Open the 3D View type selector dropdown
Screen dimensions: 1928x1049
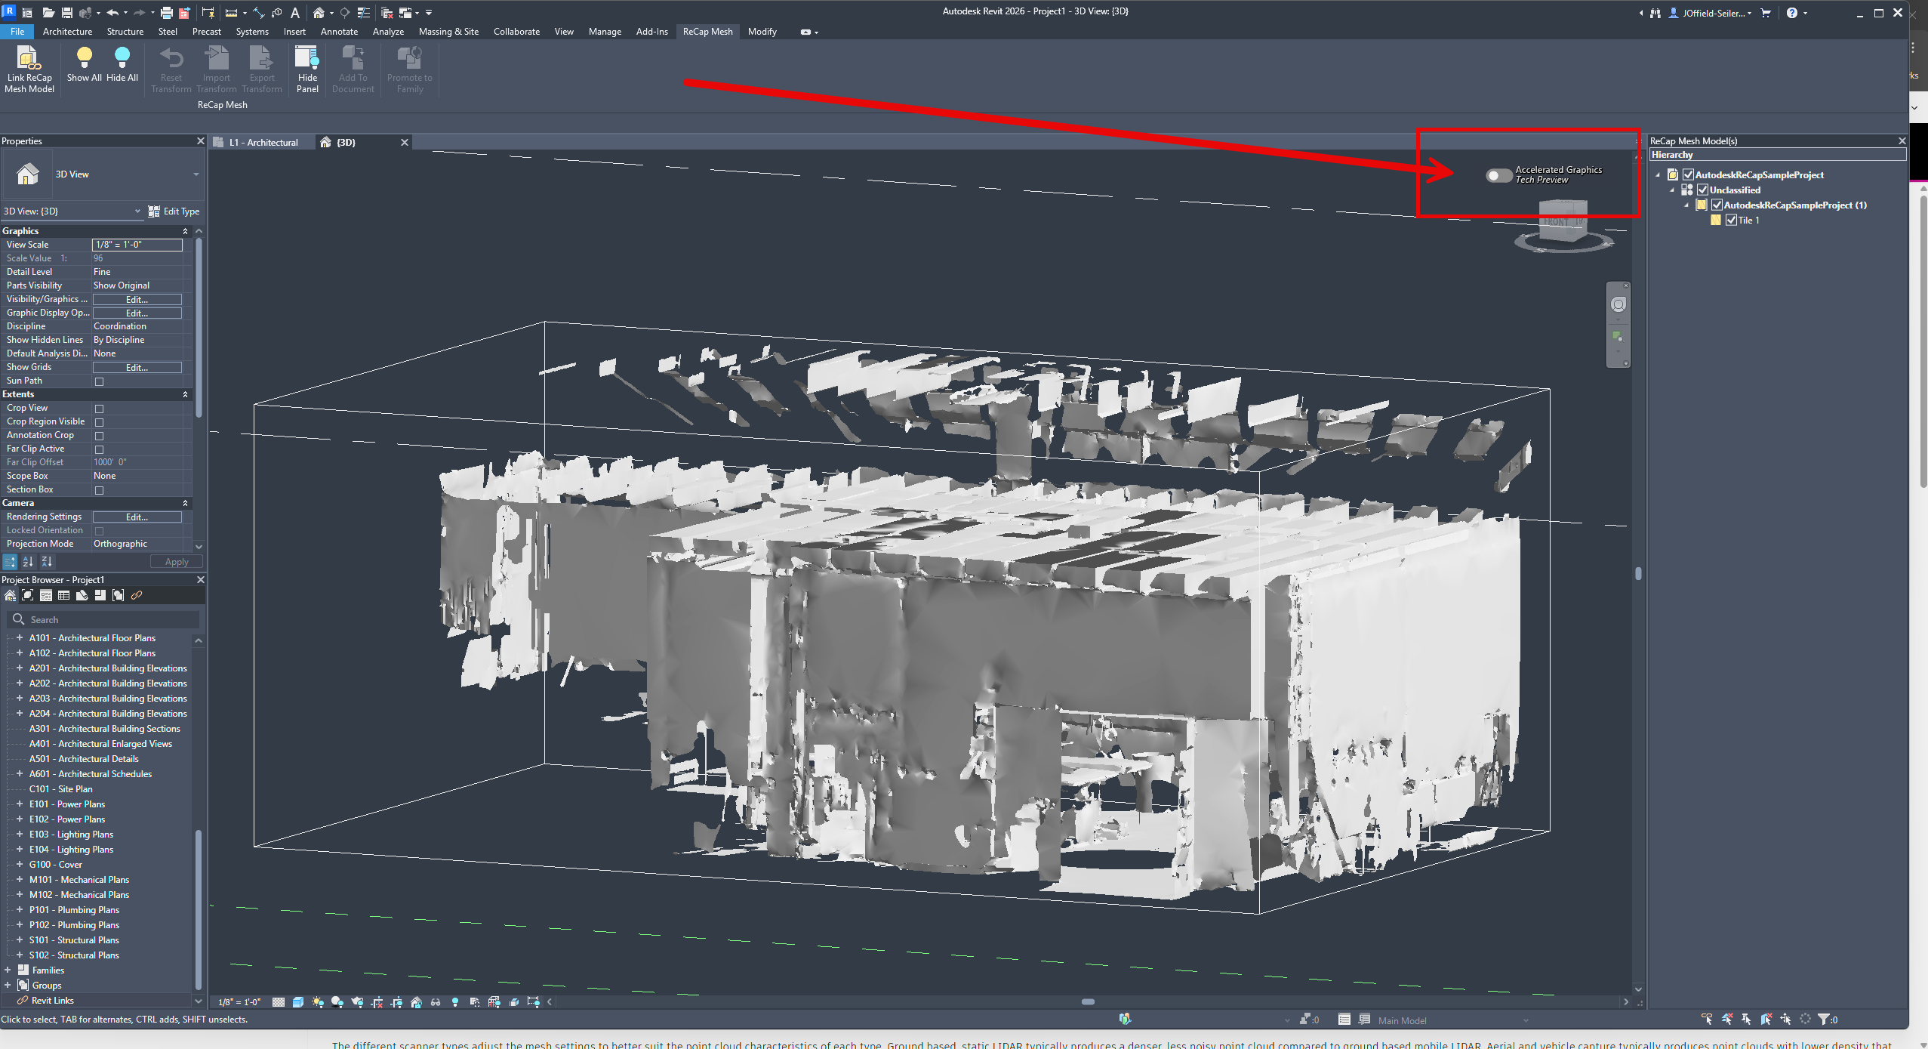(x=196, y=174)
